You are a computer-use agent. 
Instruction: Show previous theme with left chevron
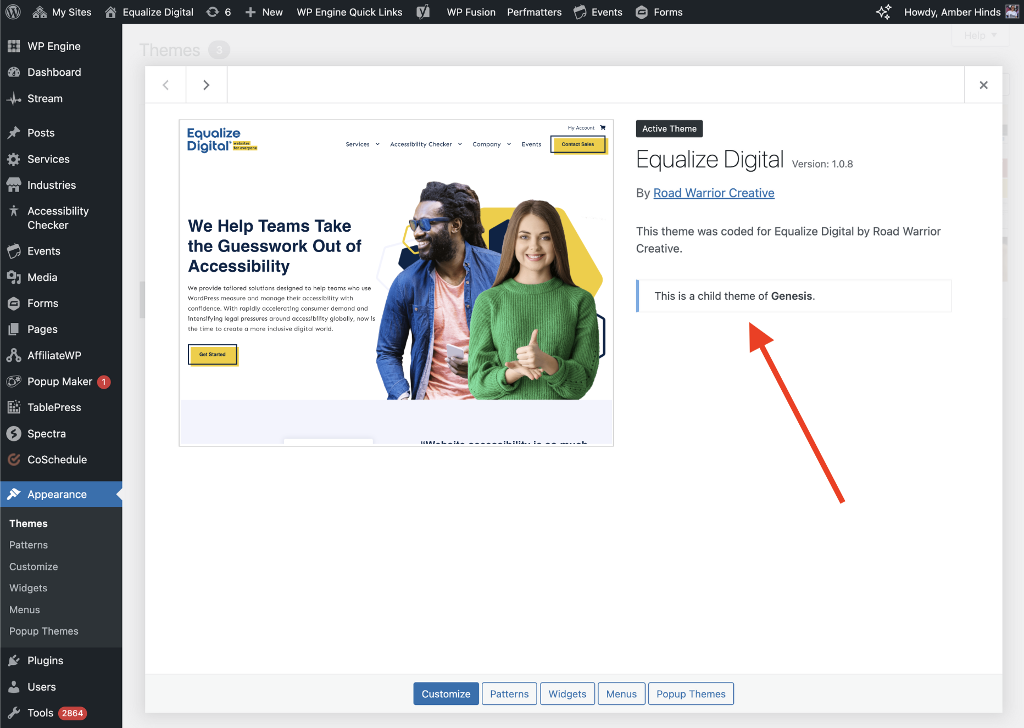165,85
